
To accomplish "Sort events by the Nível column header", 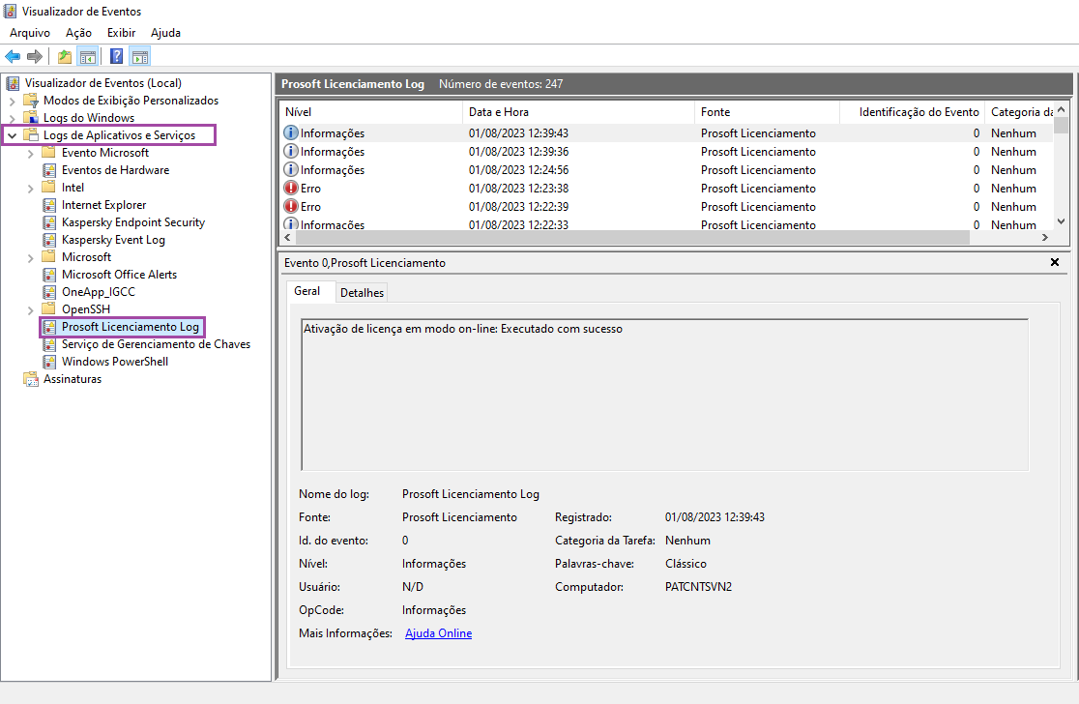I will pyautogui.click(x=370, y=112).
